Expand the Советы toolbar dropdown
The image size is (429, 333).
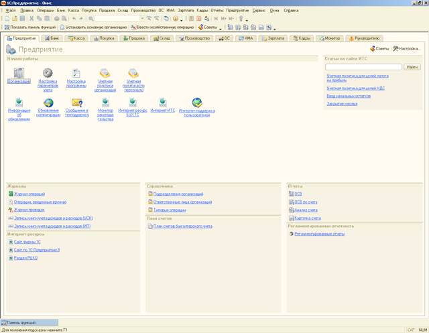219,27
